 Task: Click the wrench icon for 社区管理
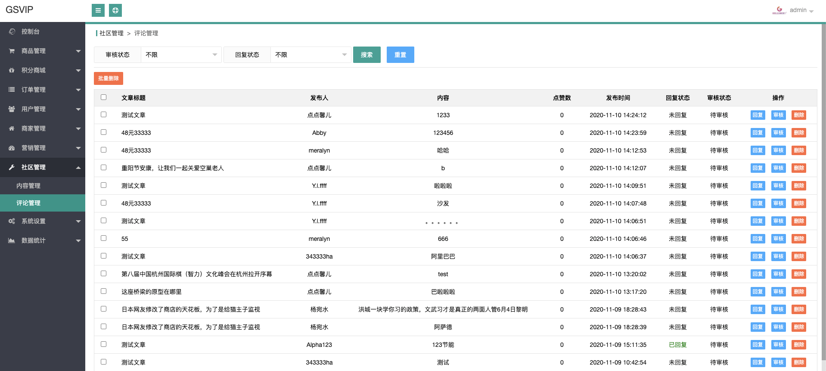12,167
